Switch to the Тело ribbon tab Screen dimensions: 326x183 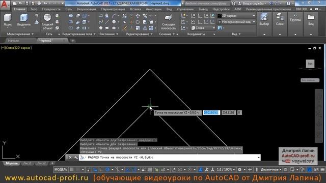click(34, 9)
